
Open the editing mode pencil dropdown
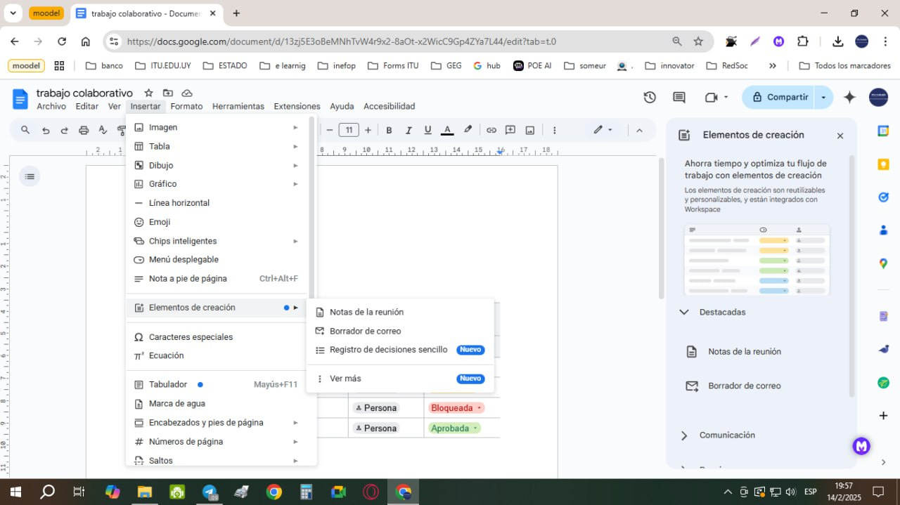[x=603, y=130]
